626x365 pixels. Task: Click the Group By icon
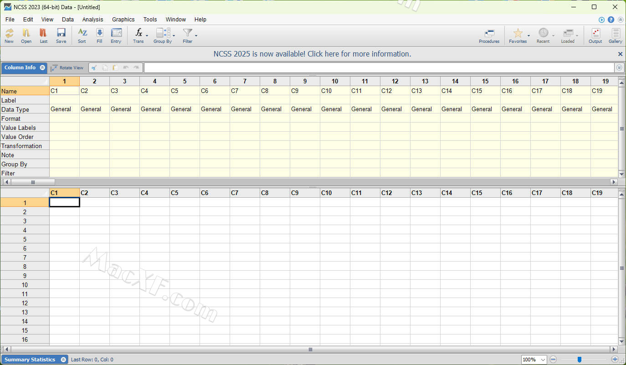click(162, 35)
